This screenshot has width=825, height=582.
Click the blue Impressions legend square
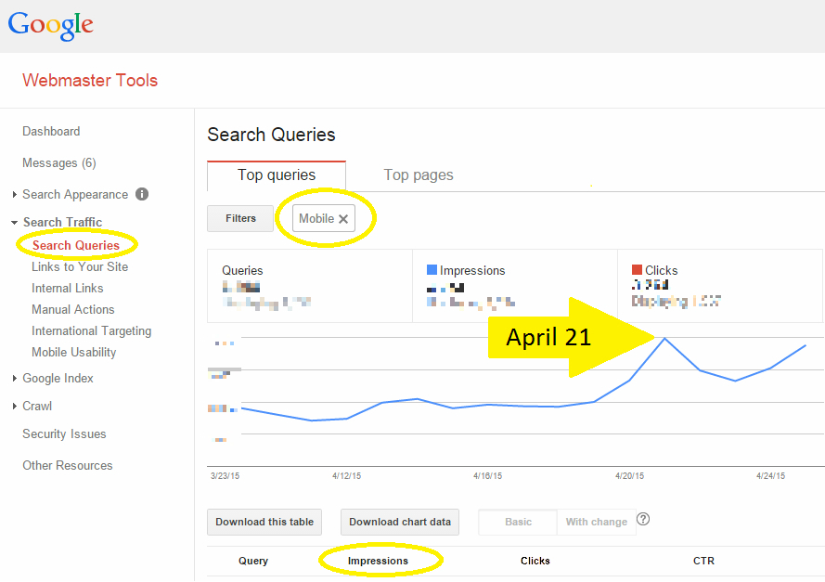pos(432,270)
